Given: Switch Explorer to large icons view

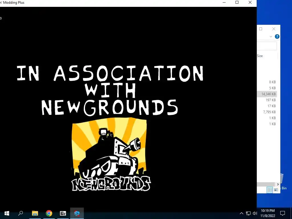Looking at the screenshot, I should pos(276,190).
